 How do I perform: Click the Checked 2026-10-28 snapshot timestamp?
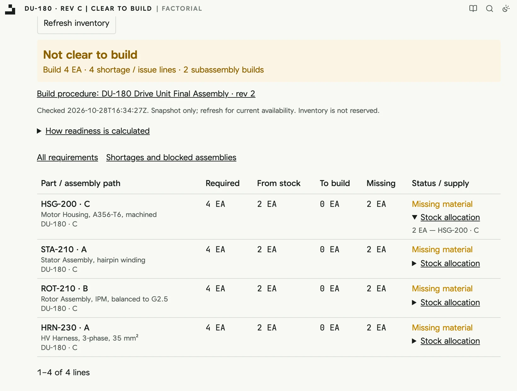coord(208,110)
